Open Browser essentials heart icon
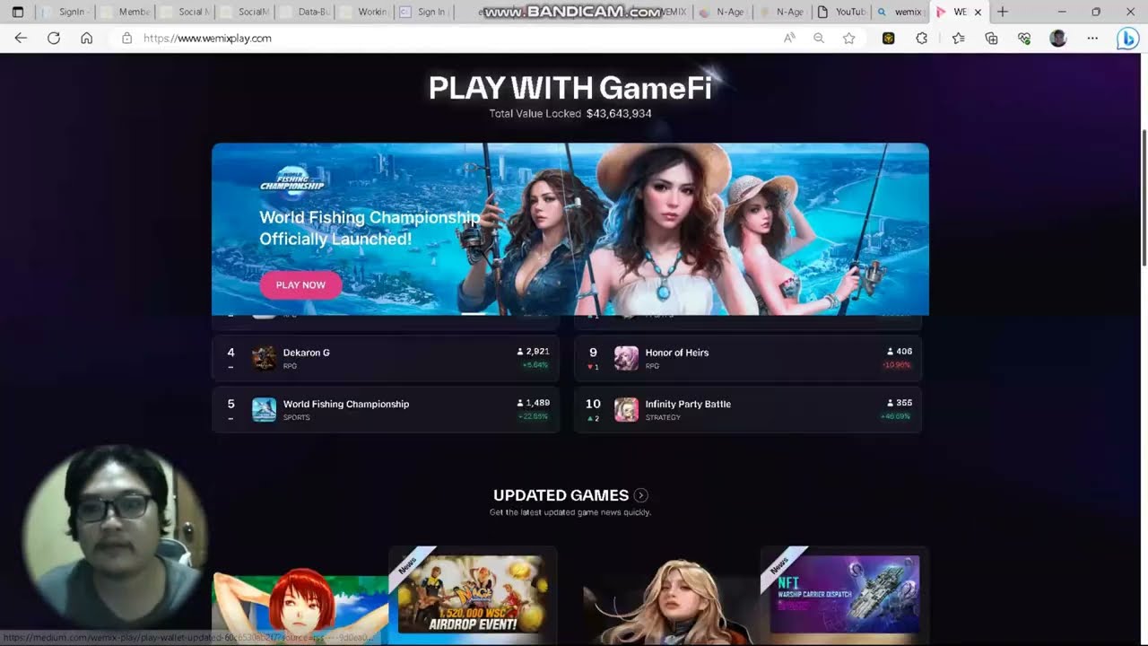1148x646 pixels. click(1024, 39)
